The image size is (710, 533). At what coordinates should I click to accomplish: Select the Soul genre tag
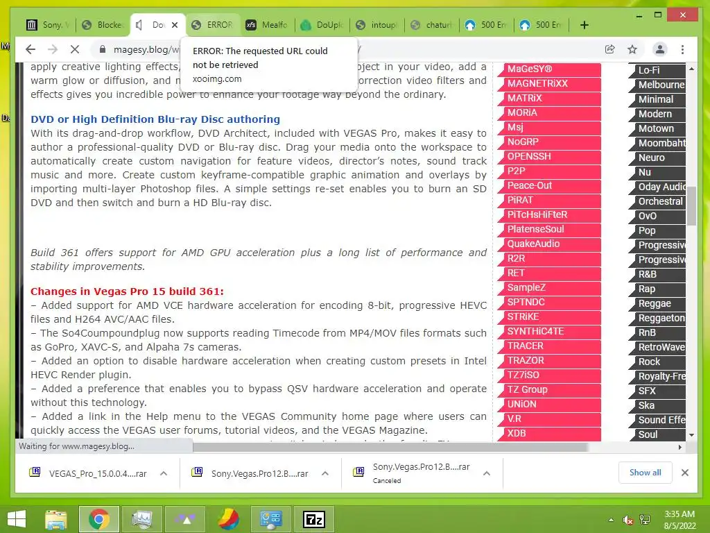657,434
